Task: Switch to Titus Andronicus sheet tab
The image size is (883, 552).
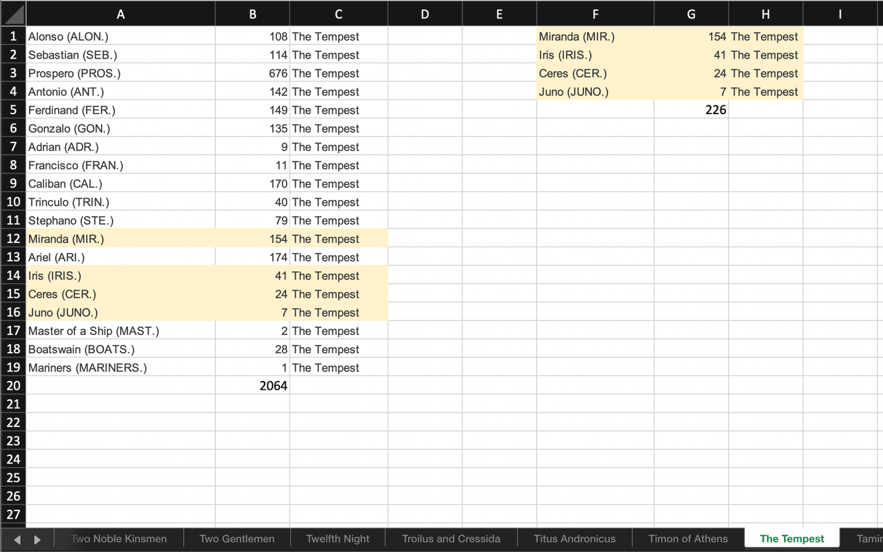Action: click(574, 539)
